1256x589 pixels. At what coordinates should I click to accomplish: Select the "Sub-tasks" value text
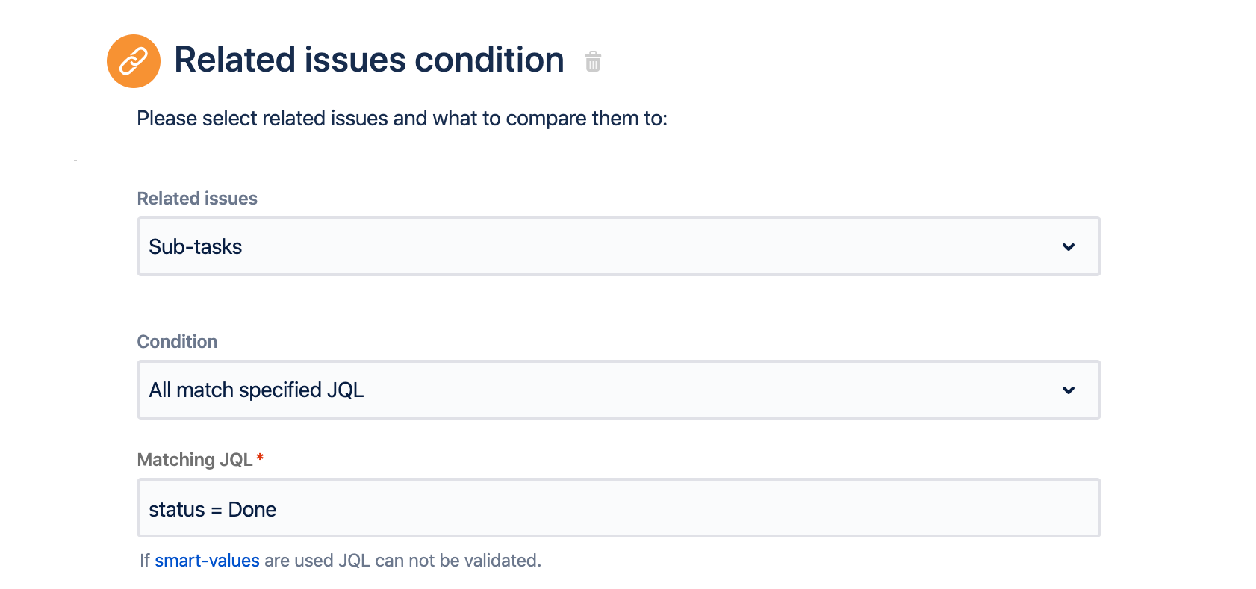(x=196, y=247)
